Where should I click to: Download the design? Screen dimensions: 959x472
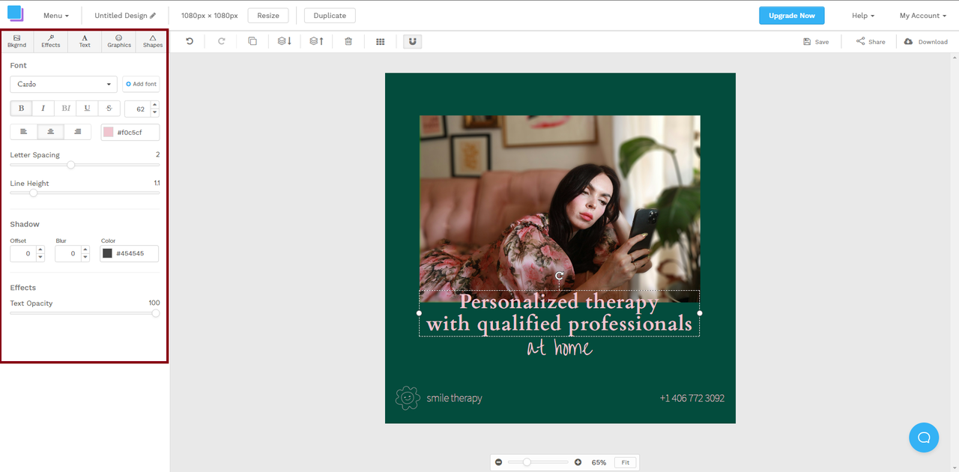pos(926,42)
